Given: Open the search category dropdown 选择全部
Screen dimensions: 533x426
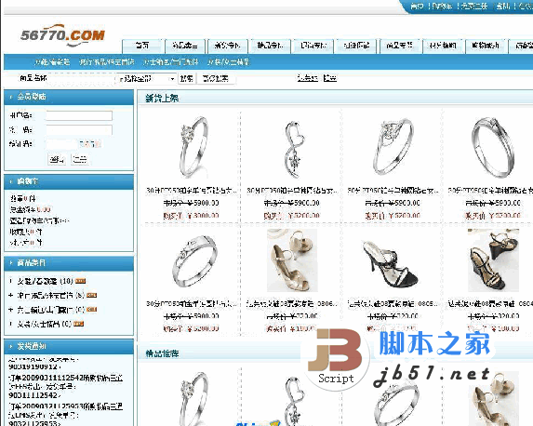Looking at the screenshot, I should [x=147, y=79].
